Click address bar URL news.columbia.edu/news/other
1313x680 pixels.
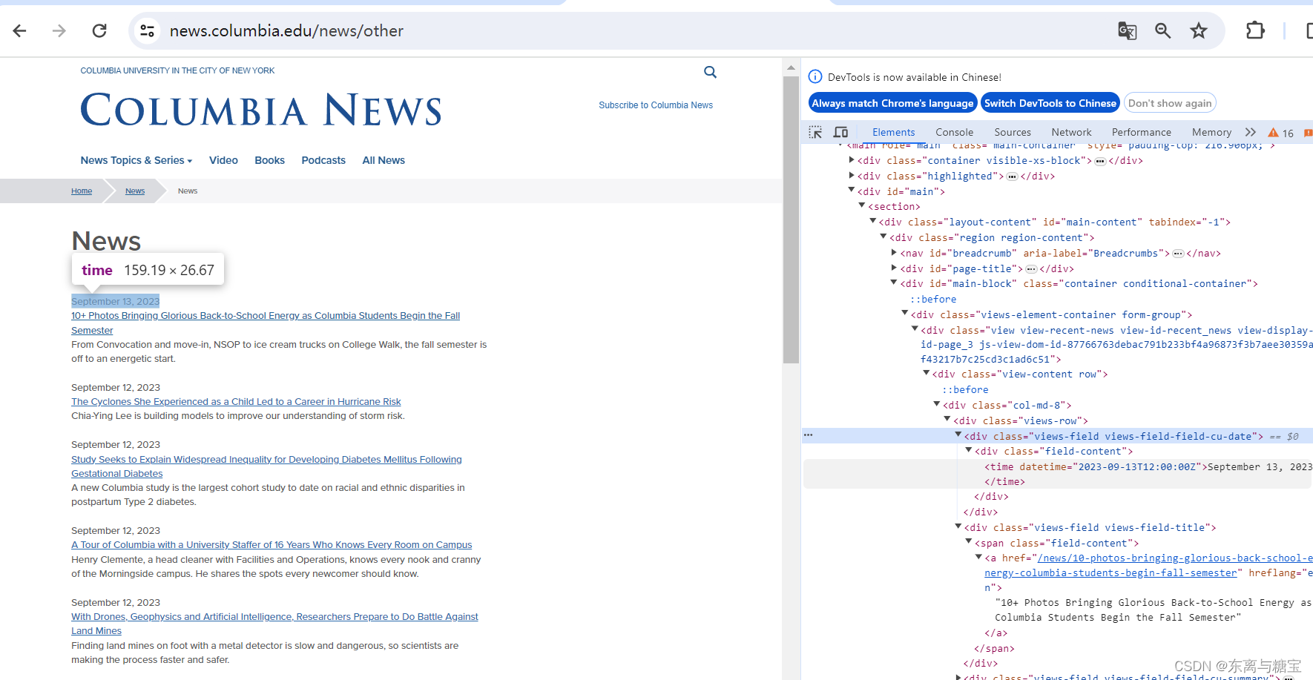pyautogui.click(x=286, y=30)
